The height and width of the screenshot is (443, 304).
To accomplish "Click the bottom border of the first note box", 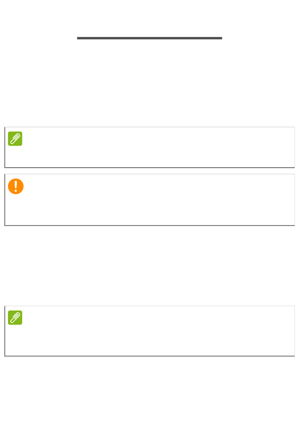I will pos(149,167).
